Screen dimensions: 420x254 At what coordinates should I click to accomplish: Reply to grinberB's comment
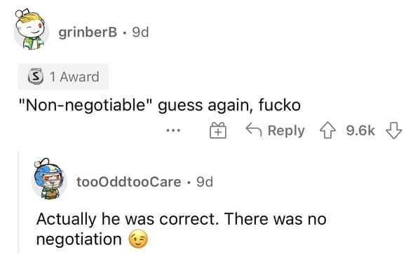point(275,130)
